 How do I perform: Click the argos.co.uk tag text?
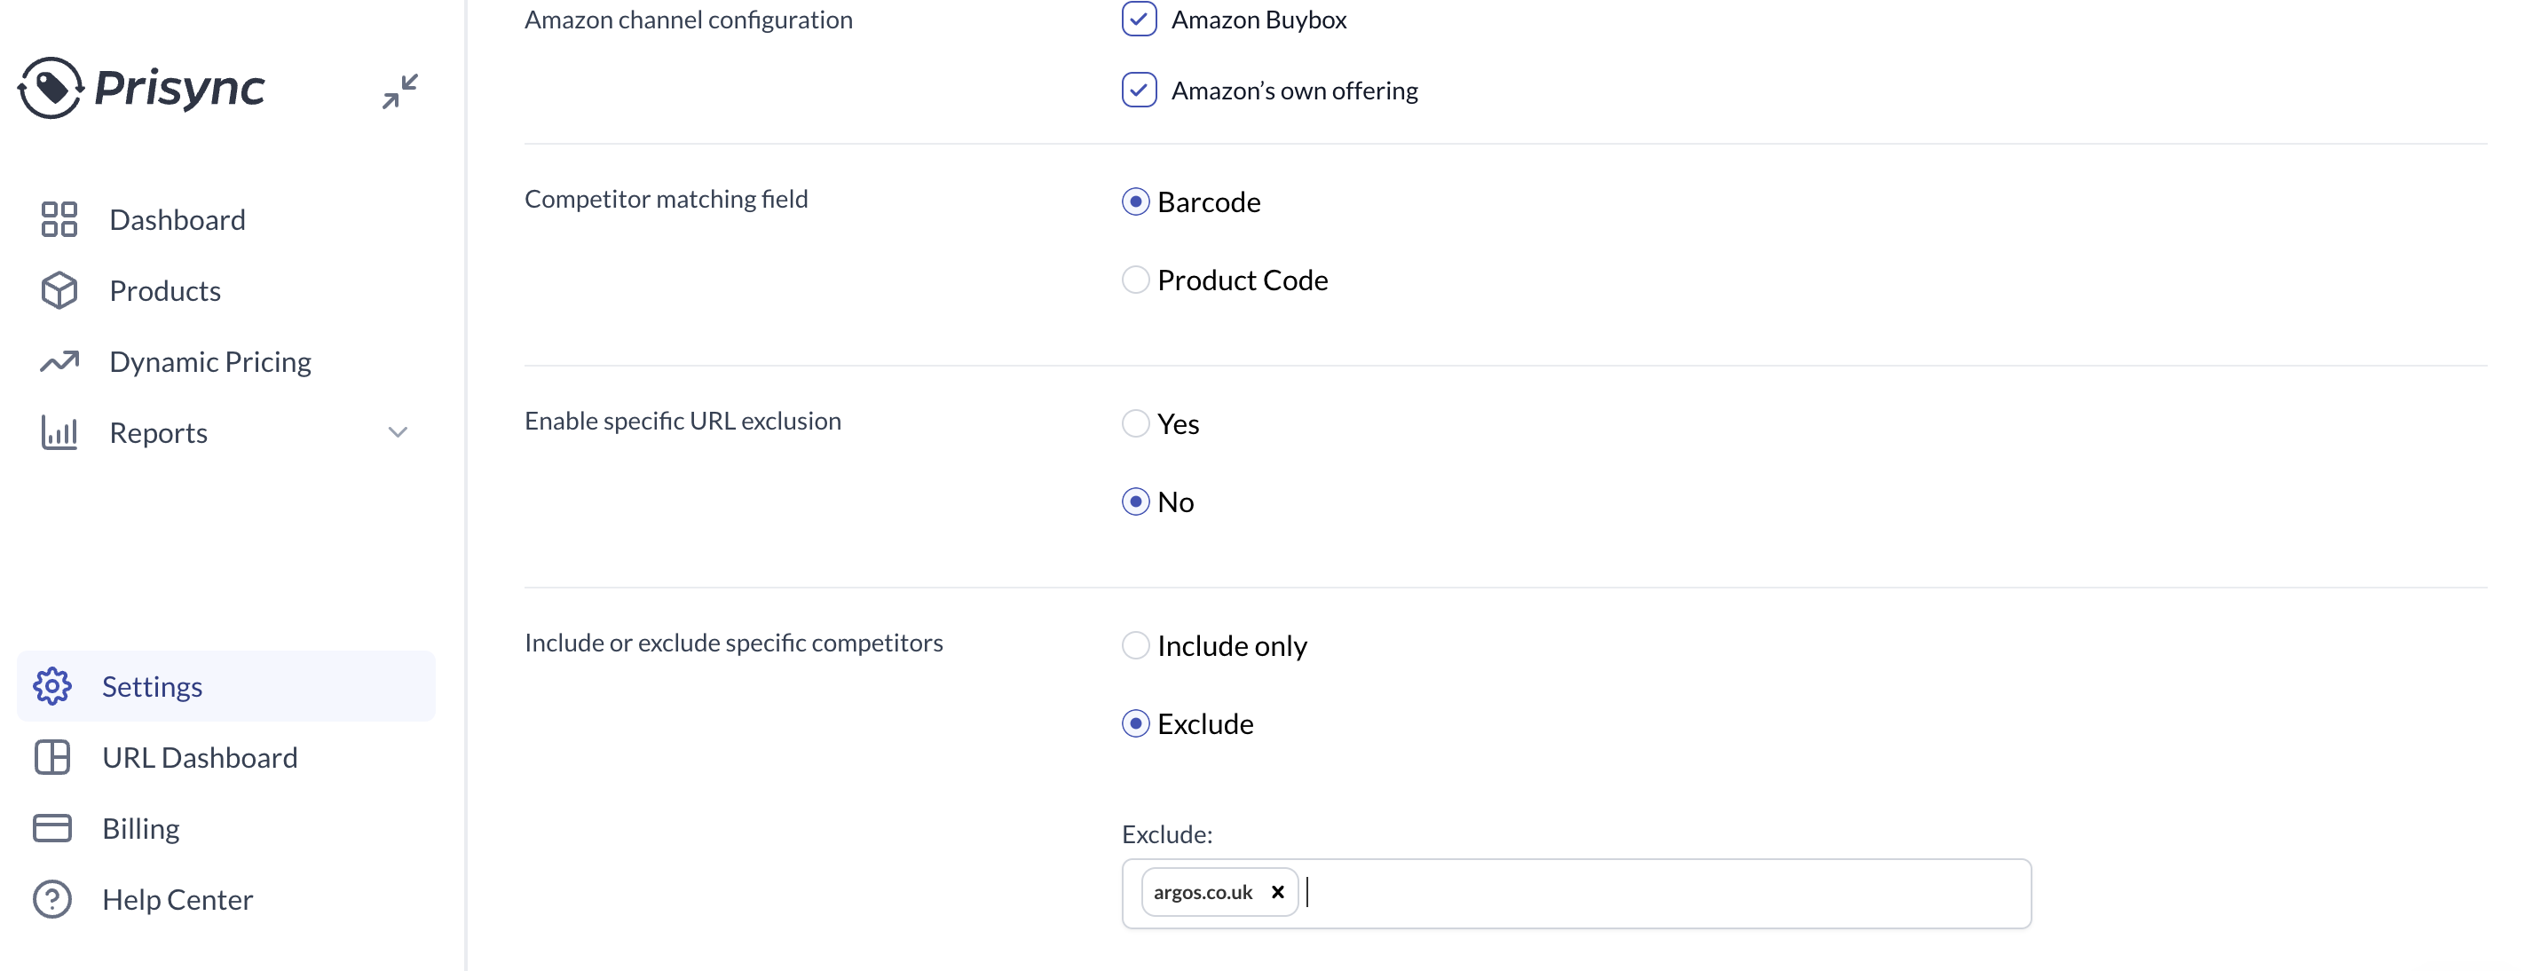pyautogui.click(x=1203, y=893)
